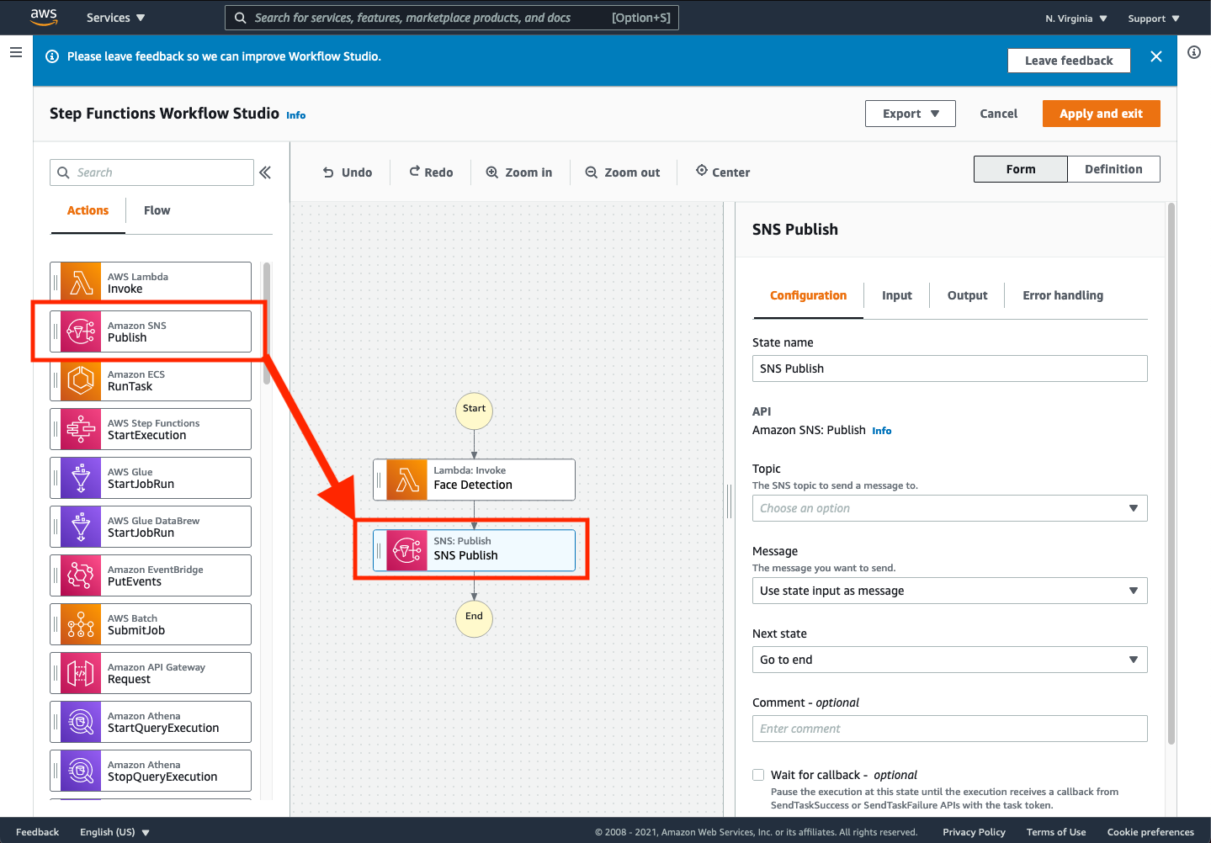This screenshot has width=1211, height=843.
Task: Click the panel resize handle beside canvas
Action: [x=729, y=501]
